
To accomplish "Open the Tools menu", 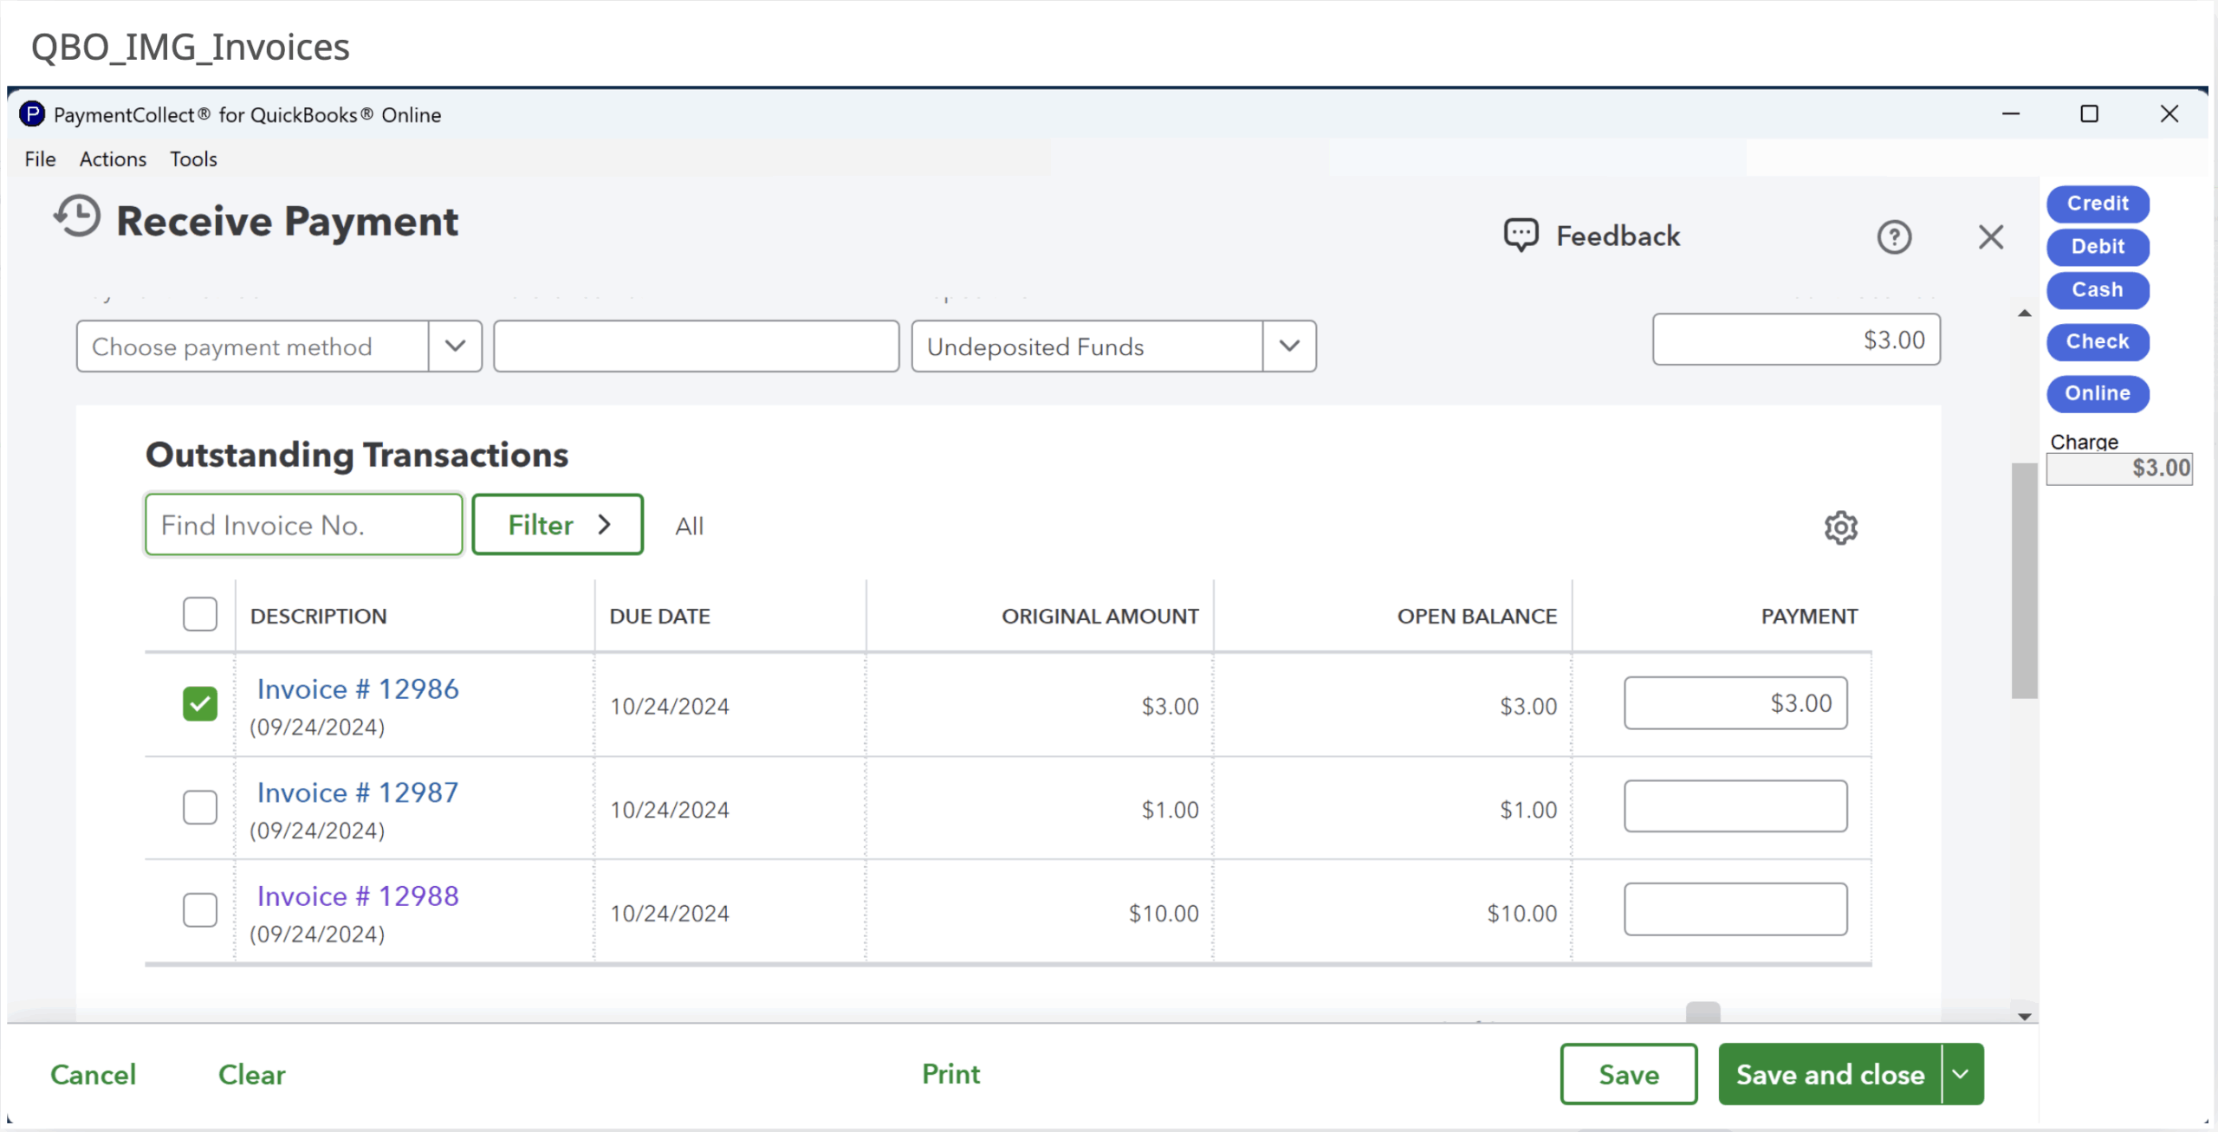I will [x=193, y=159].
